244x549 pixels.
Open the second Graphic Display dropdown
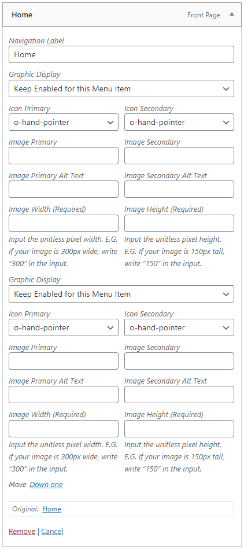(121, 294)
